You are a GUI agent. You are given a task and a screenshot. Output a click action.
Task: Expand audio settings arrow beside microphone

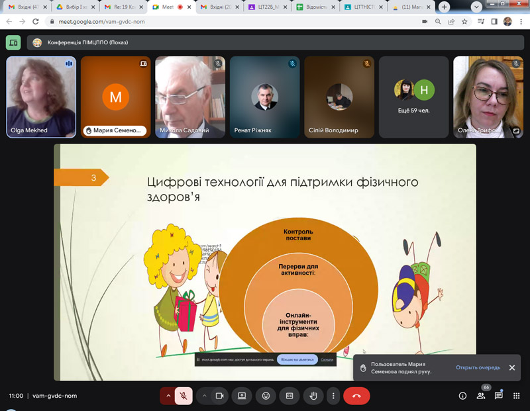tap(168, 396)
